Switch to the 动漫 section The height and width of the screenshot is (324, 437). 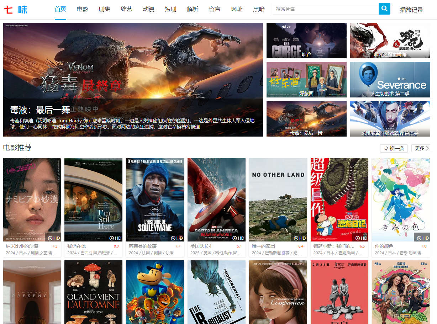(149, 9)
